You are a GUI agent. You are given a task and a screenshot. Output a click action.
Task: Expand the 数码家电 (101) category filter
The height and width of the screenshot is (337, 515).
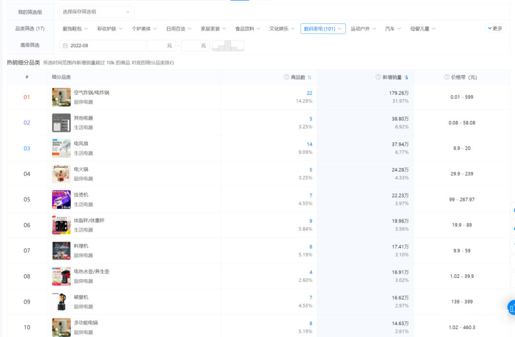[x=323, y=29]
